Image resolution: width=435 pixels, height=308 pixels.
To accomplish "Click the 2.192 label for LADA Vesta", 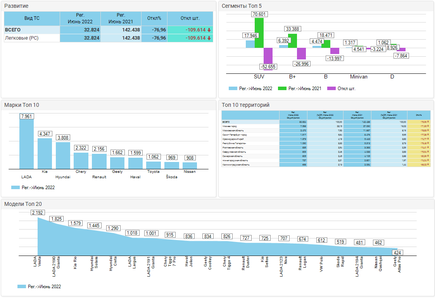I will click(x=38, y=212).
